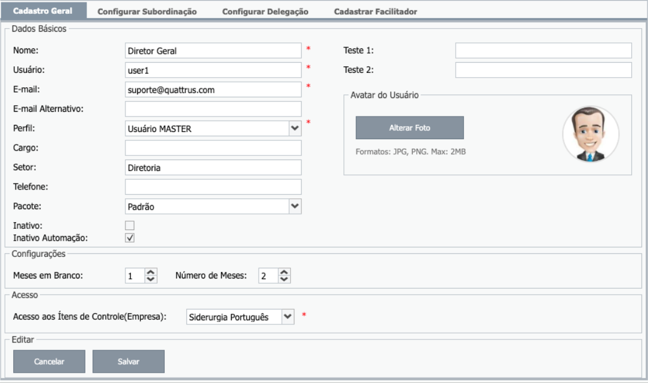
Task: Focus the Nome field containing Diretor Geral
Action: click(213, 51)
